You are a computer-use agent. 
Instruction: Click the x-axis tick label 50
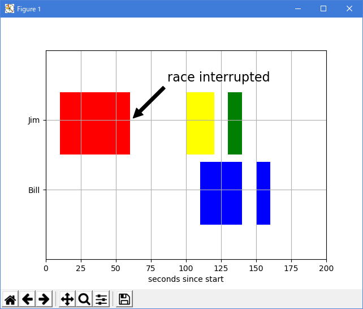coord(116,268)
